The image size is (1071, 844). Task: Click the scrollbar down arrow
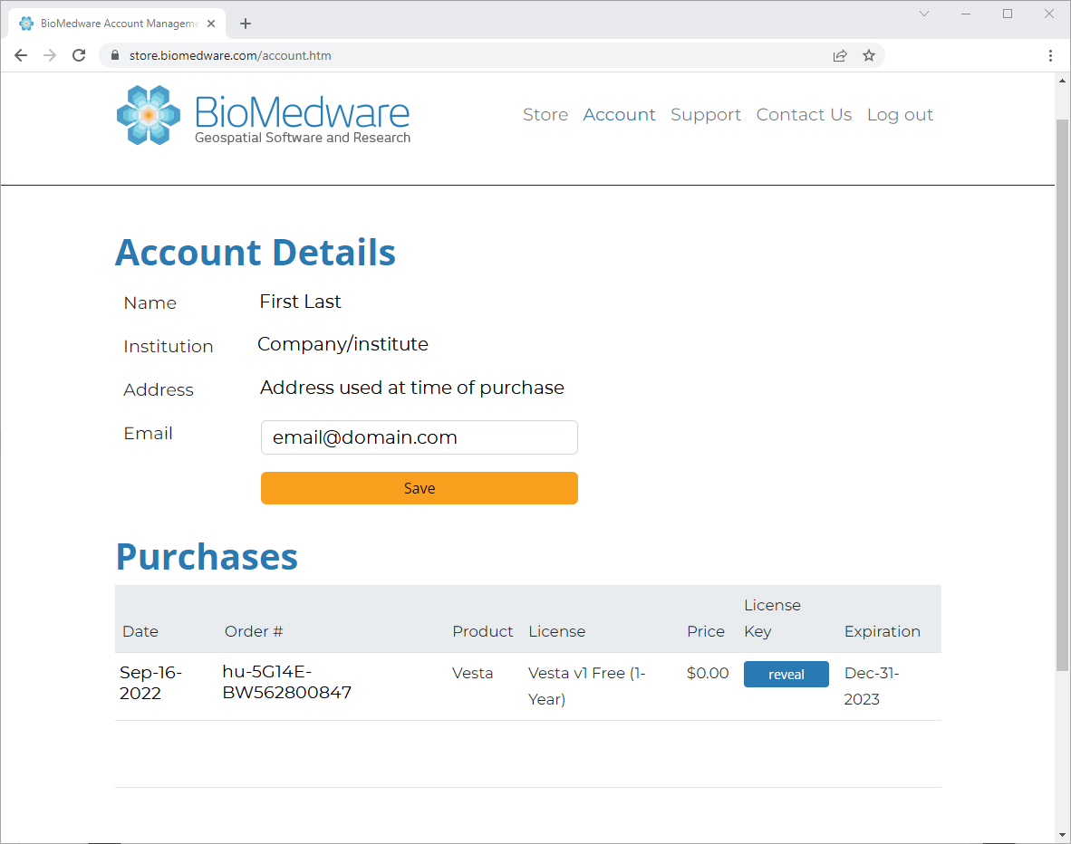pos(1062,834)
